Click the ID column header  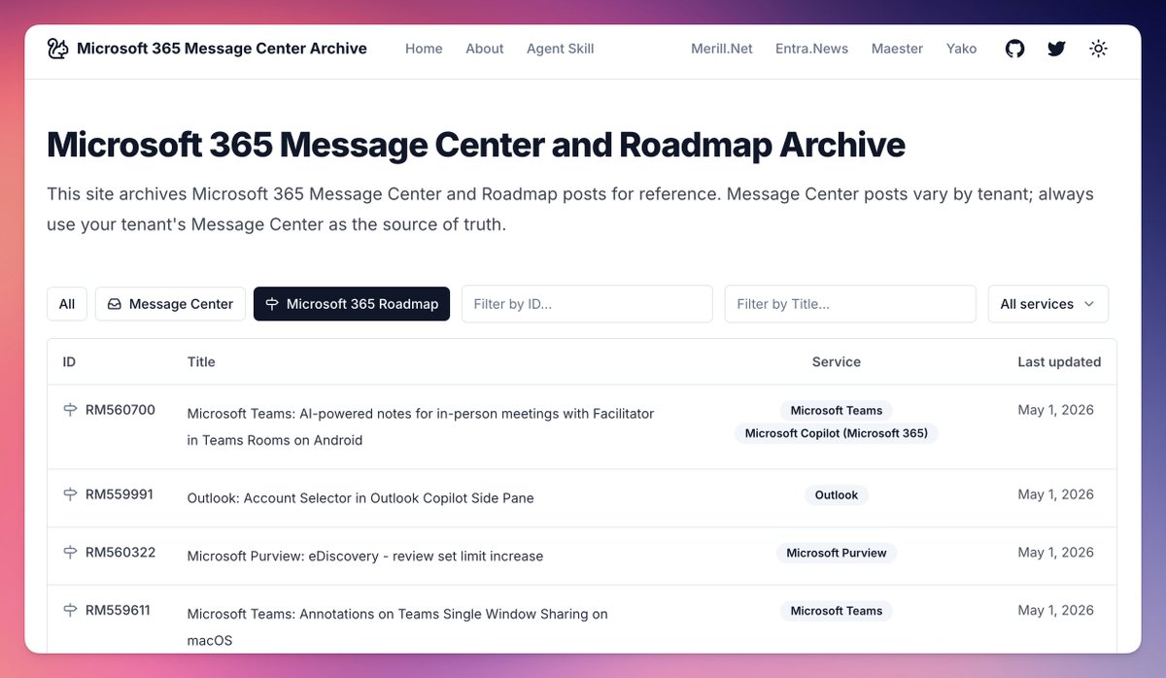[69, 361]
